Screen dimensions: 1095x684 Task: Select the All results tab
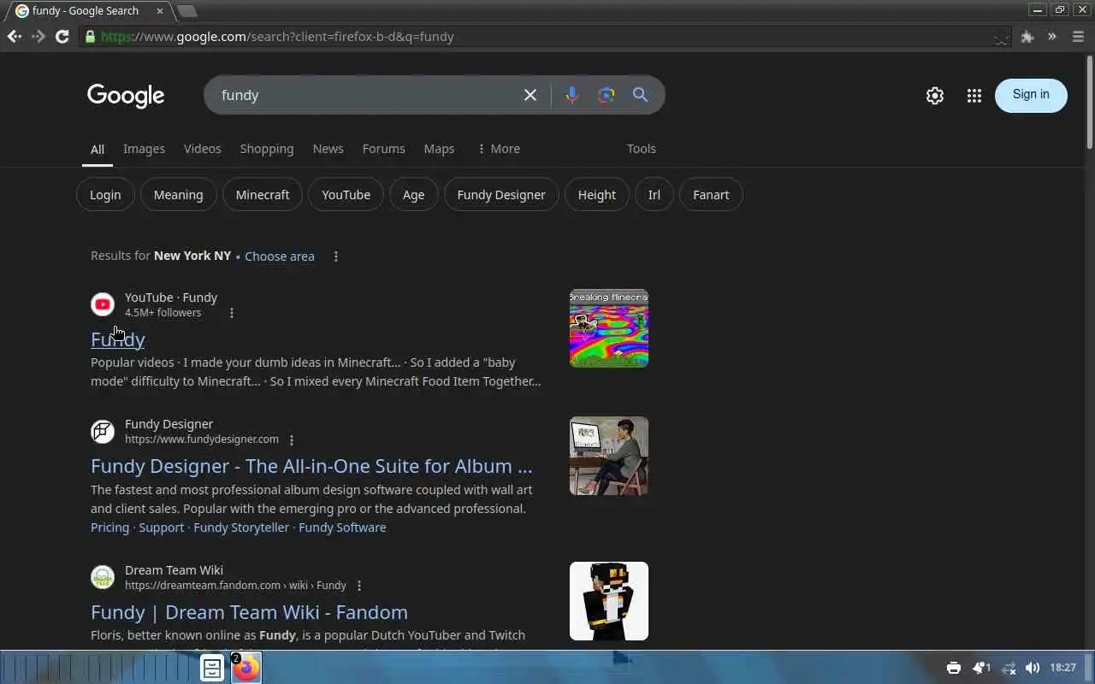tap(98, 150)
